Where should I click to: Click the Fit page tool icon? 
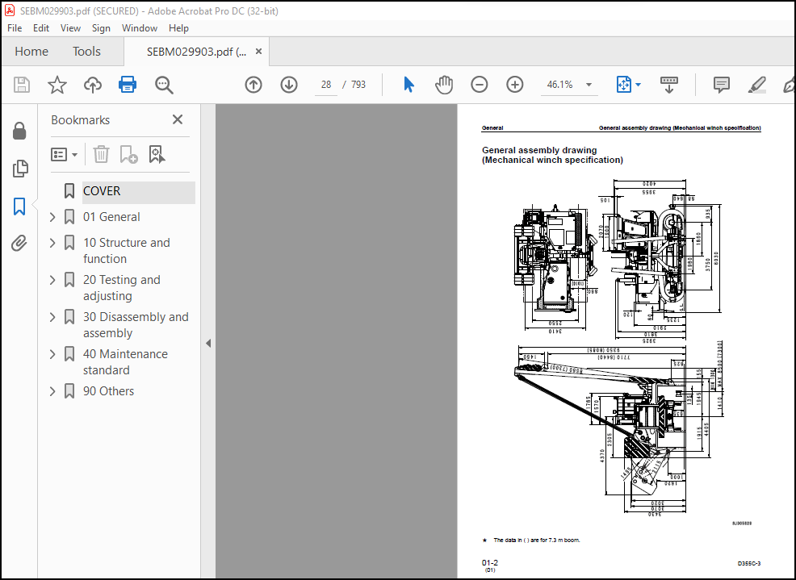pyautogui.click(x=624, y=85)
